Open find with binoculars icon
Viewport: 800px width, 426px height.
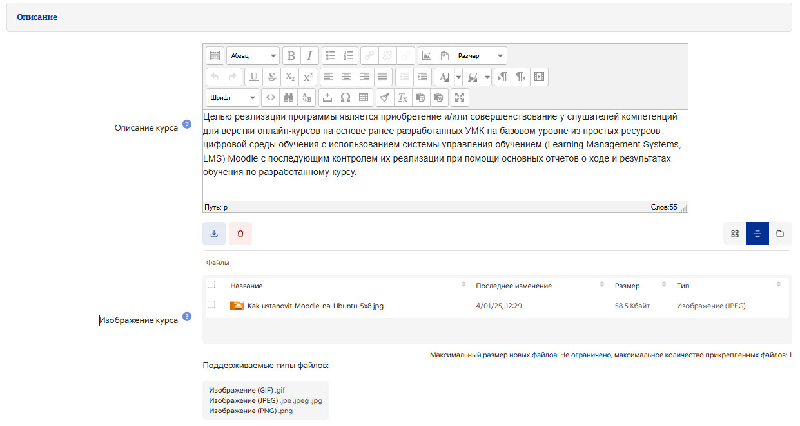tap(289, 98)
